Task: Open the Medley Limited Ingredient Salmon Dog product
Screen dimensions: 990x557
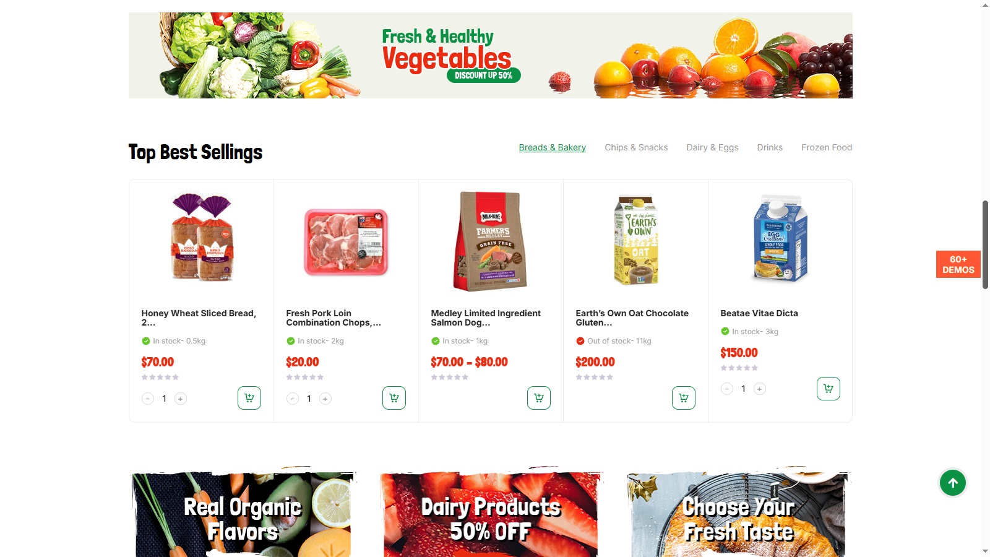Action: 486,317
